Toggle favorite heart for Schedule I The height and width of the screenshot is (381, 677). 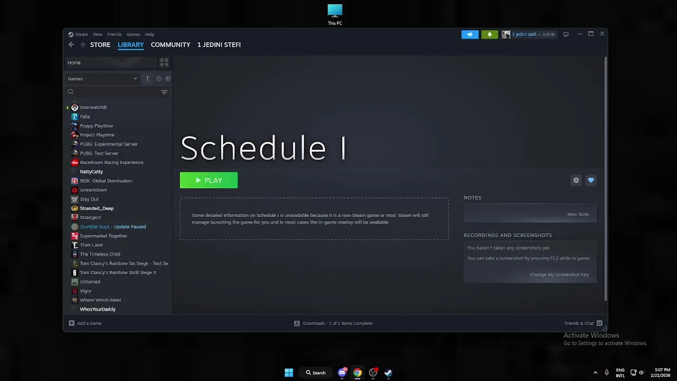point(591,180)
